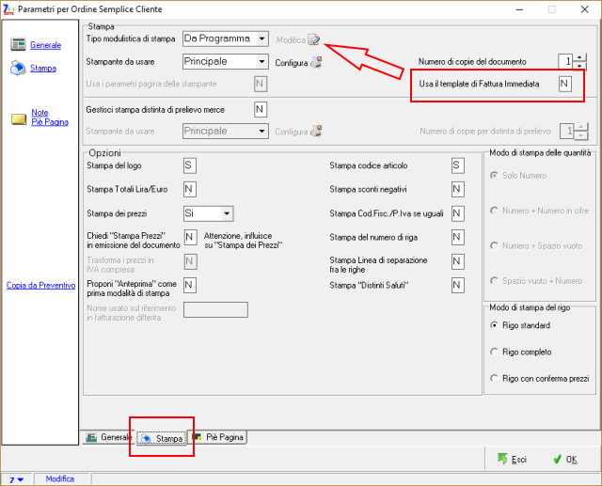This screenshot has width=602, height=486.
Task: Click Modifica in the status bar
Action: (x=60, y=478)
